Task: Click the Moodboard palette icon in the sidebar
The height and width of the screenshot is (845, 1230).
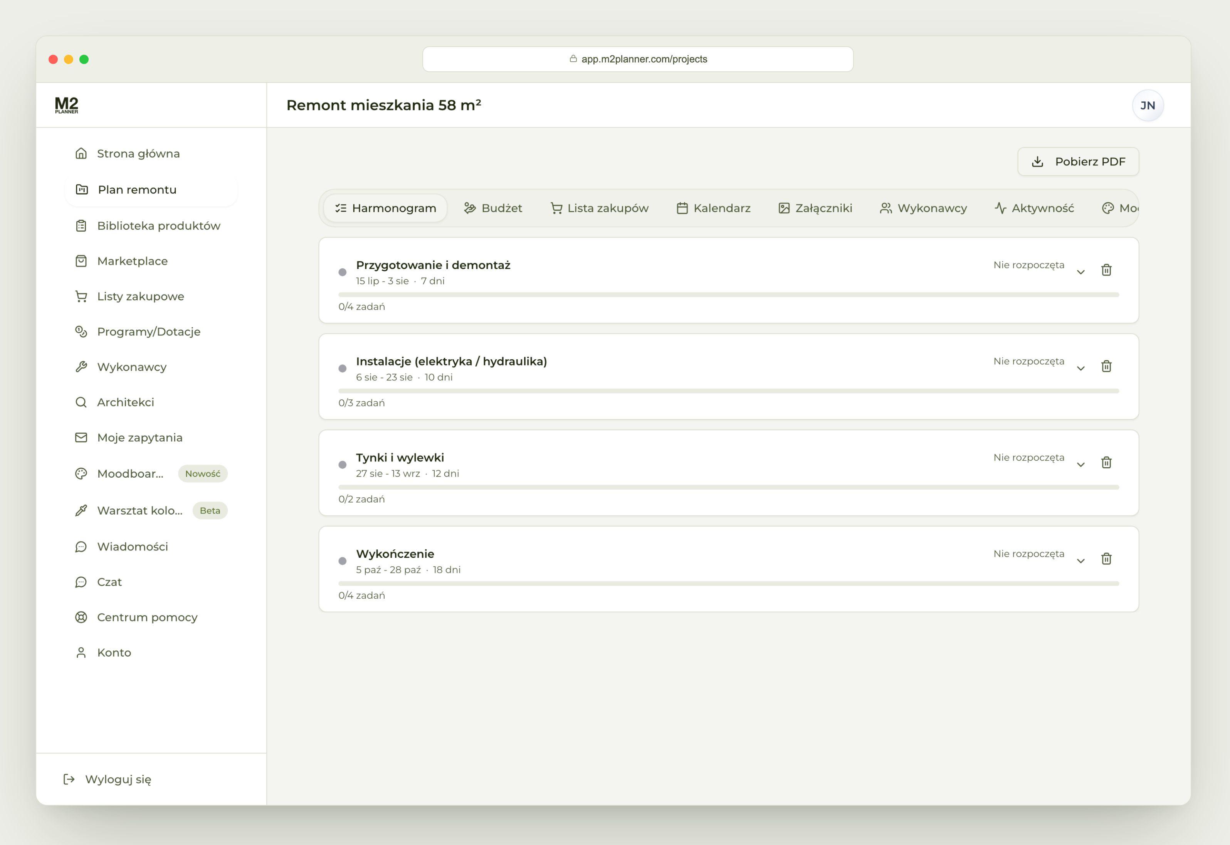Action: [x=81, y=473]
